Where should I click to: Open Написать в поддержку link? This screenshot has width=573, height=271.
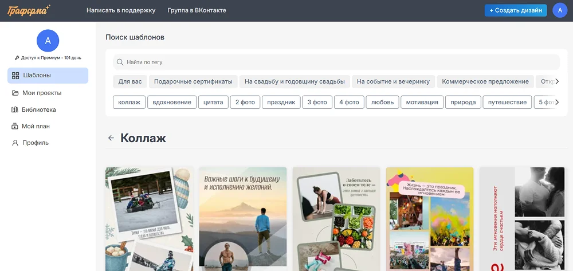coord(121,10)
